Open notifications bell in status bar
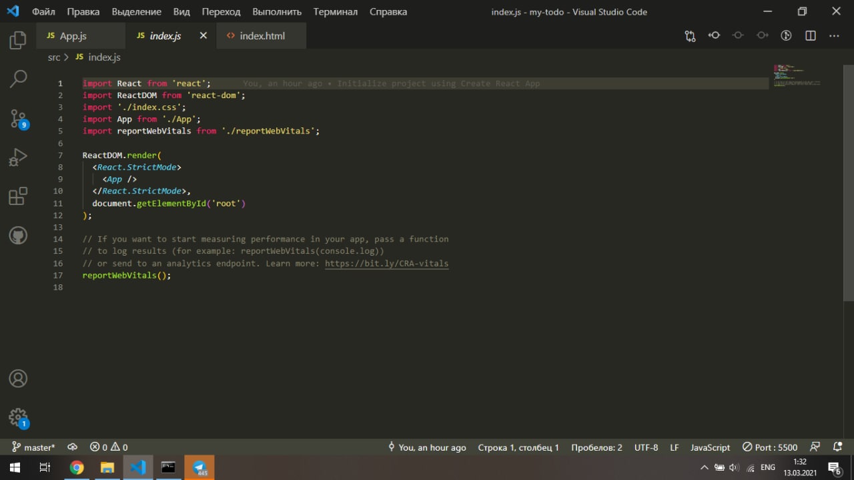The width and height of the screenshot is (854, 480). click(837, 447)
